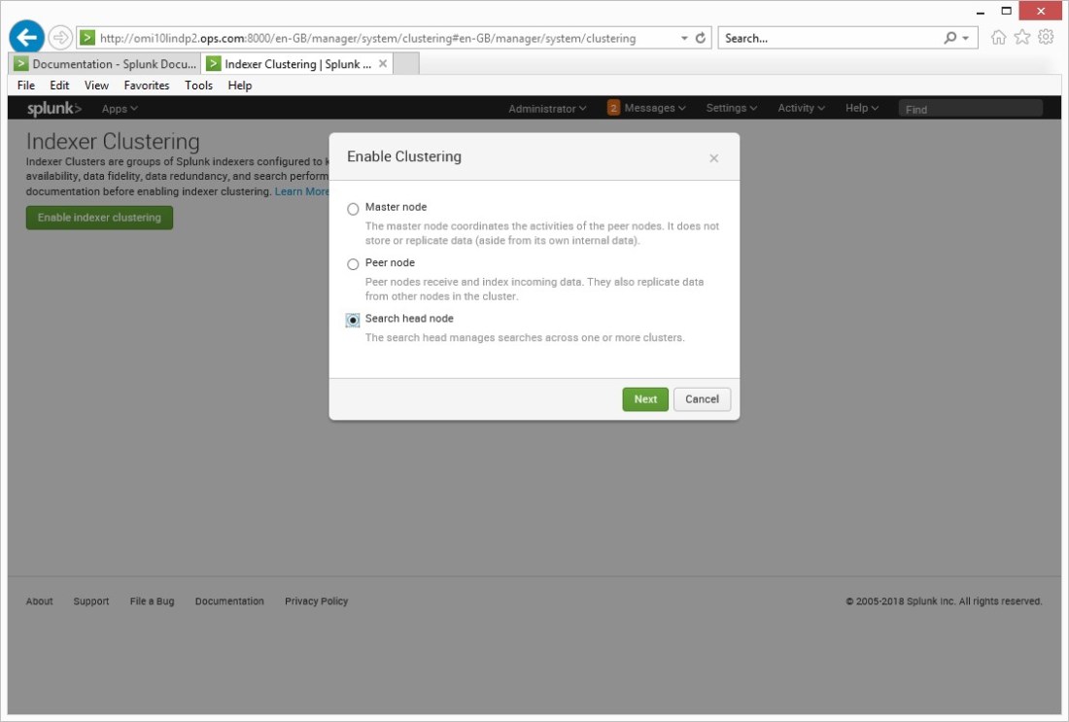Expand the Administrator account menu
This screenshot has width=1069, height=722.
coord(546,108)
